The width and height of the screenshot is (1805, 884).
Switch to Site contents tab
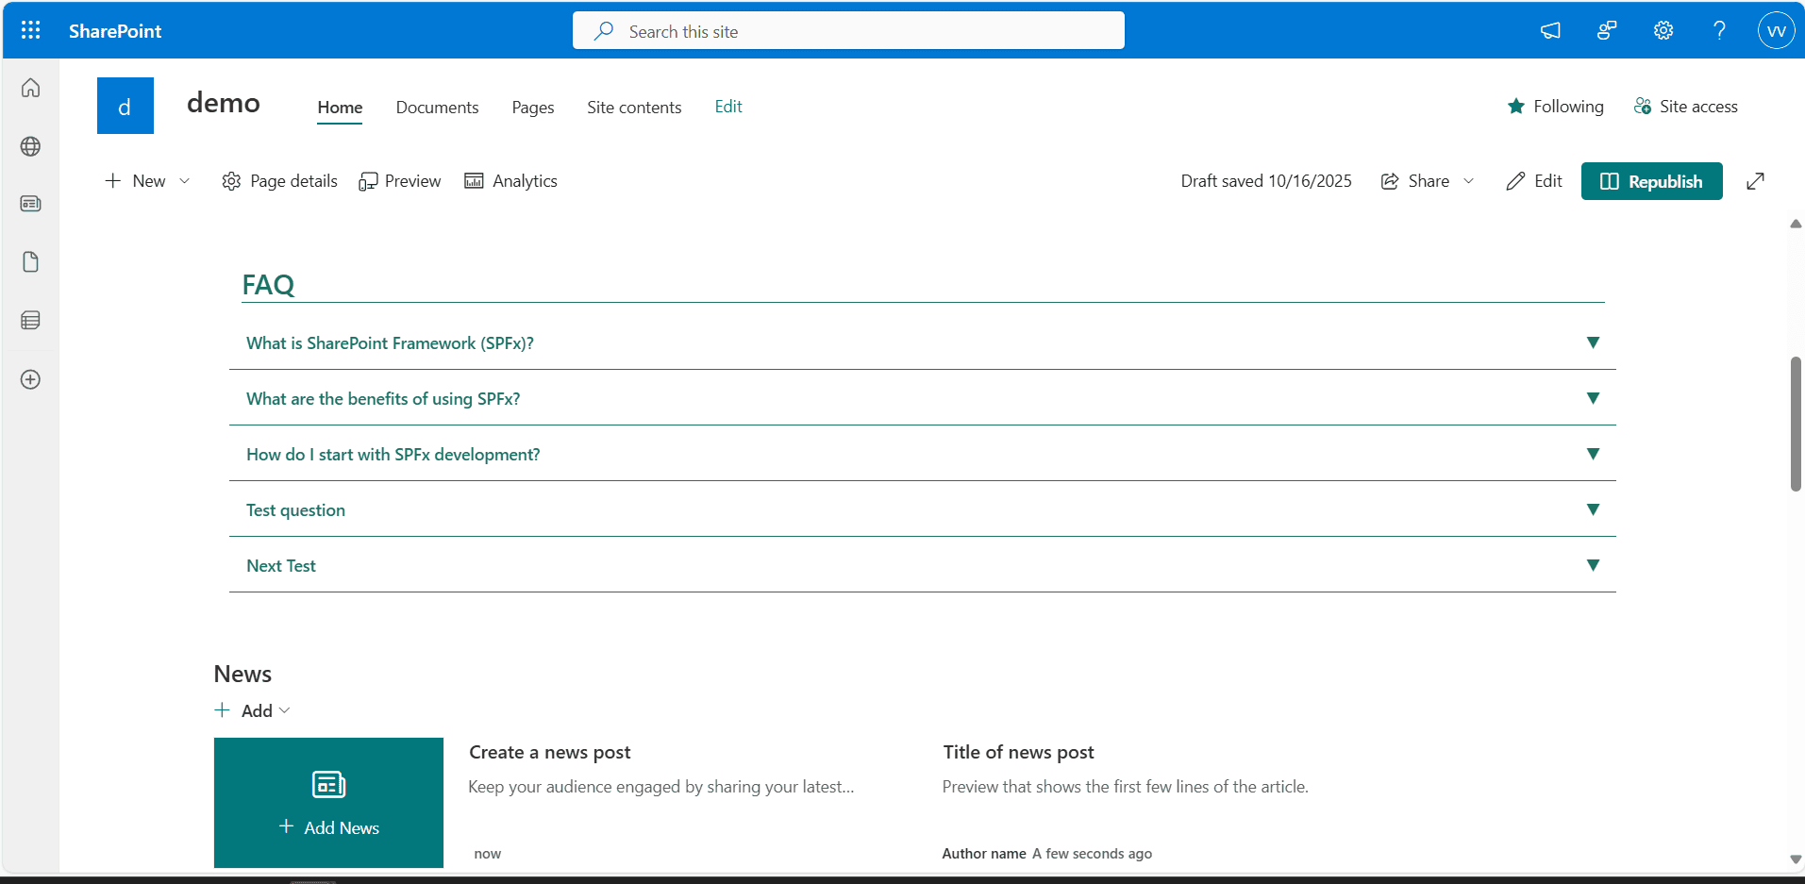click(x=633, y=108)
